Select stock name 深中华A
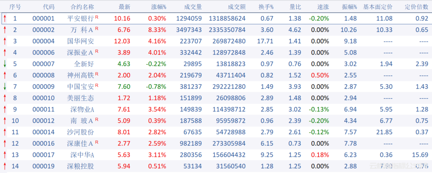The image size is (432, 173). pos(83,155)
